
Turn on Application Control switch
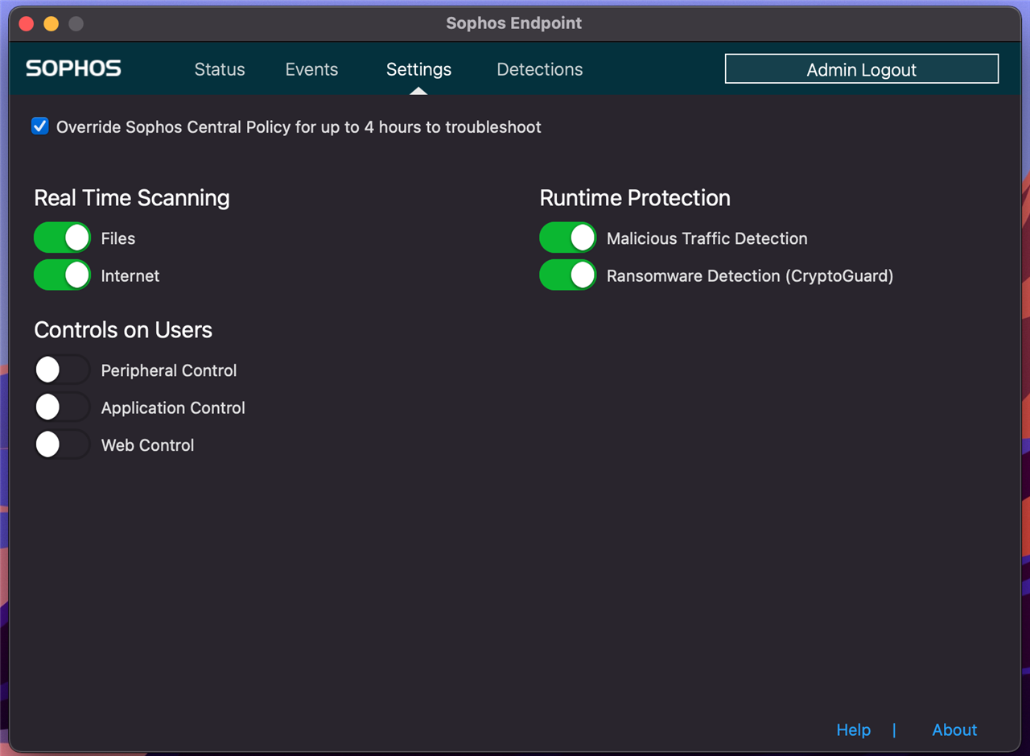(62, 407)
